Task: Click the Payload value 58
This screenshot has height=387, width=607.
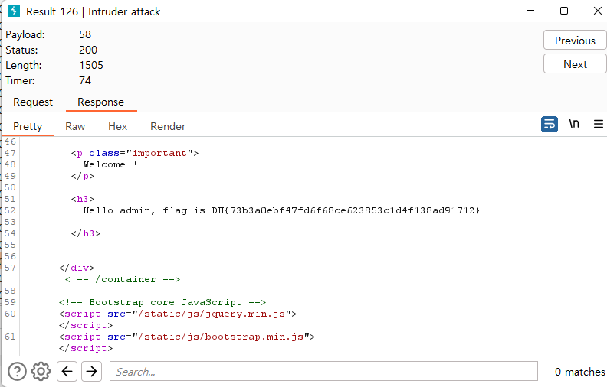Action: point(85,34)
